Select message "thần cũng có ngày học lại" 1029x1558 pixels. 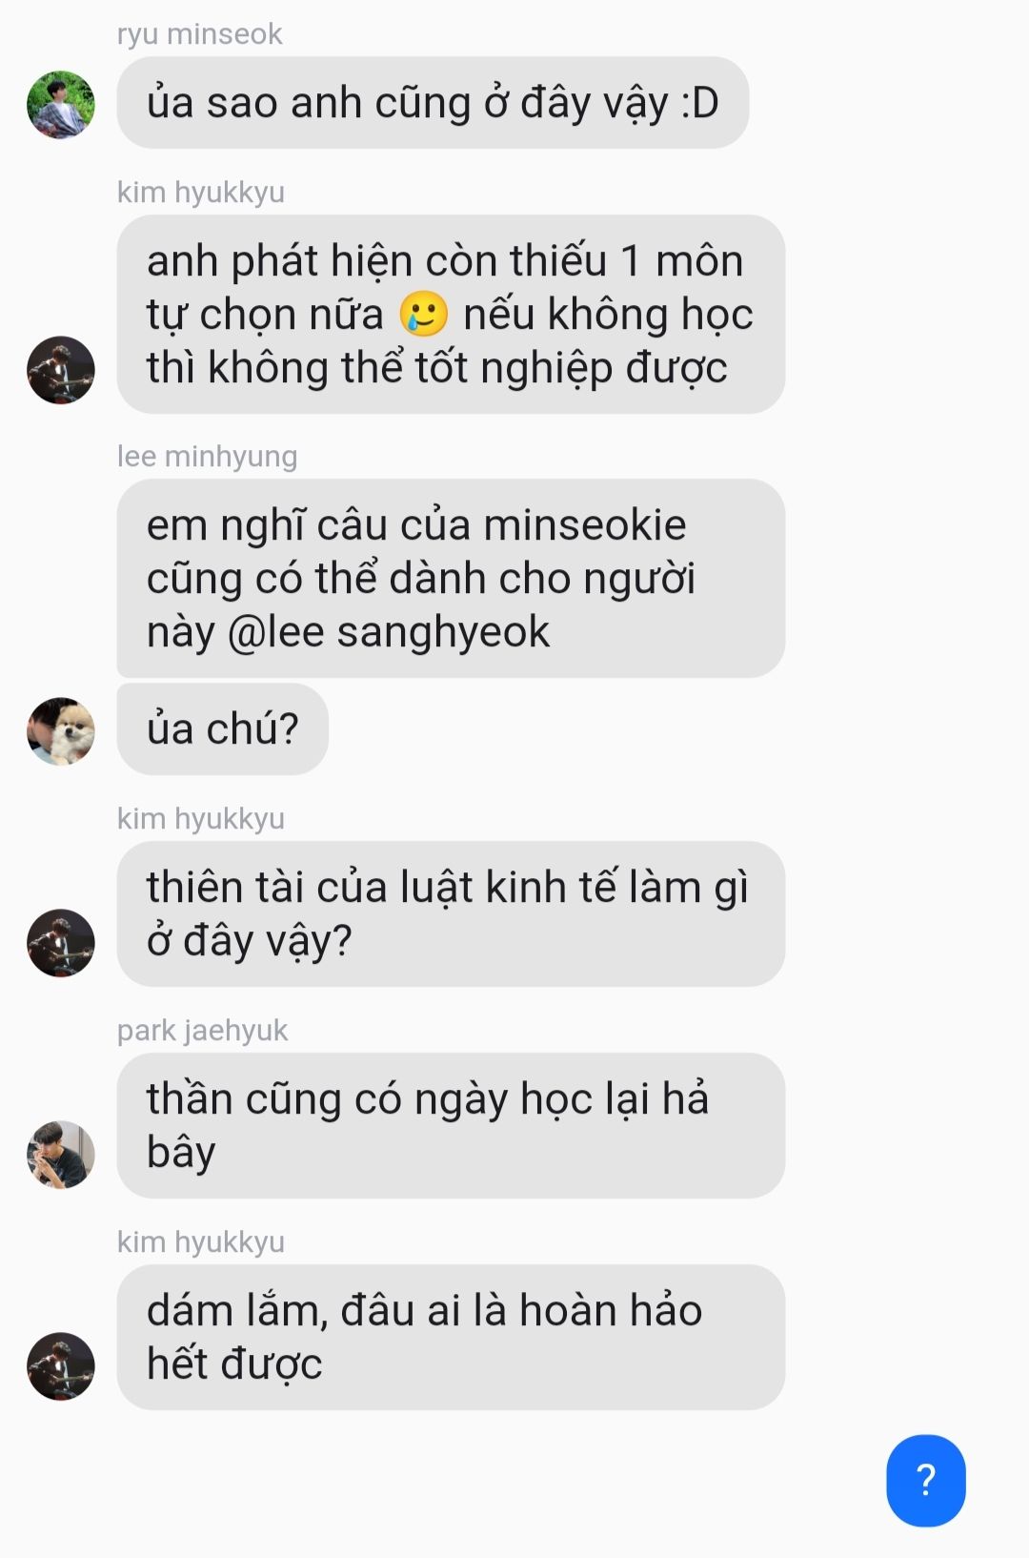[x=451, y=1125]
